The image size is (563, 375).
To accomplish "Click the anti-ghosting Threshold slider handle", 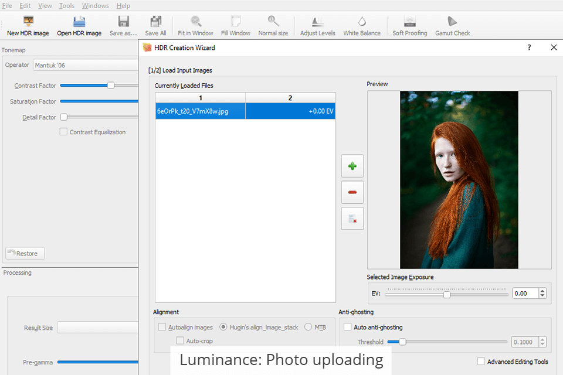I will pos(402,342).
